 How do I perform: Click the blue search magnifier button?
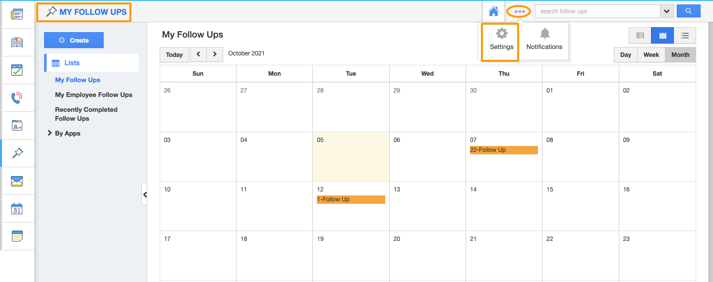pyautogui.click(x=688, y=11)
